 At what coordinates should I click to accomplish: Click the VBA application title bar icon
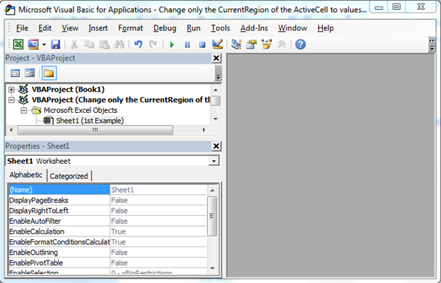click(x=10, y=10)
